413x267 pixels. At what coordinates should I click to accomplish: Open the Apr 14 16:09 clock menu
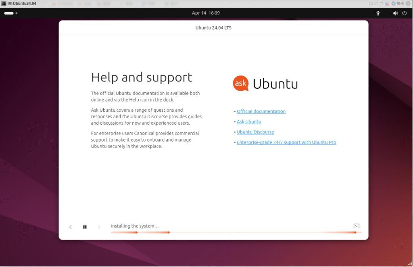coord(206,13)
